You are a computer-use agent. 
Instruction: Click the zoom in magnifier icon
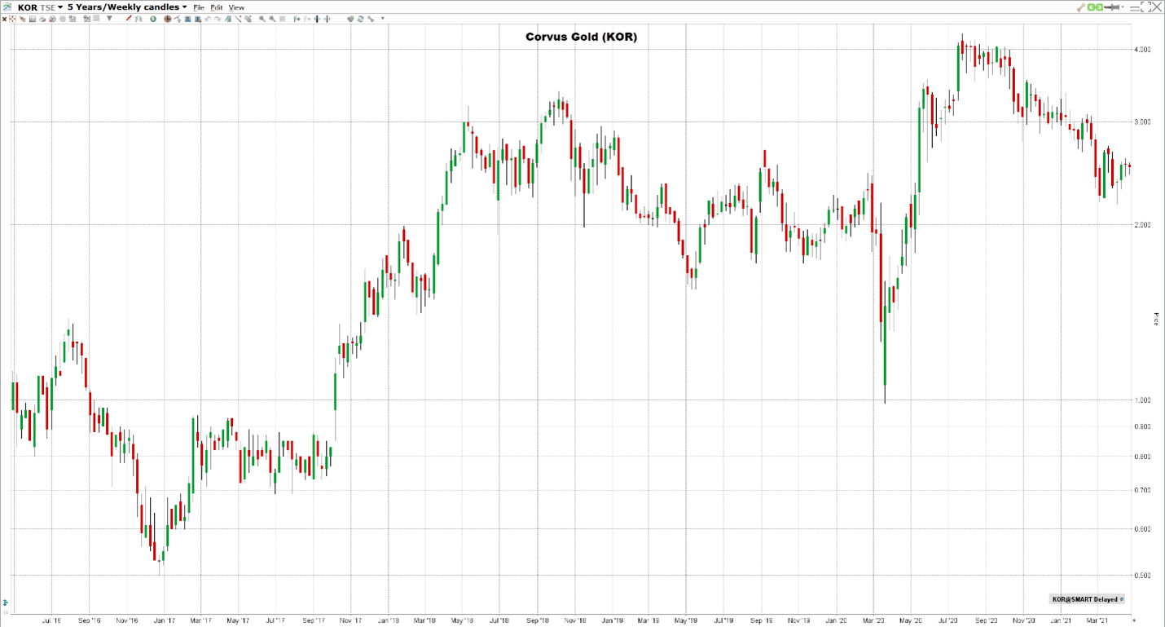click(x=262, y=19)
